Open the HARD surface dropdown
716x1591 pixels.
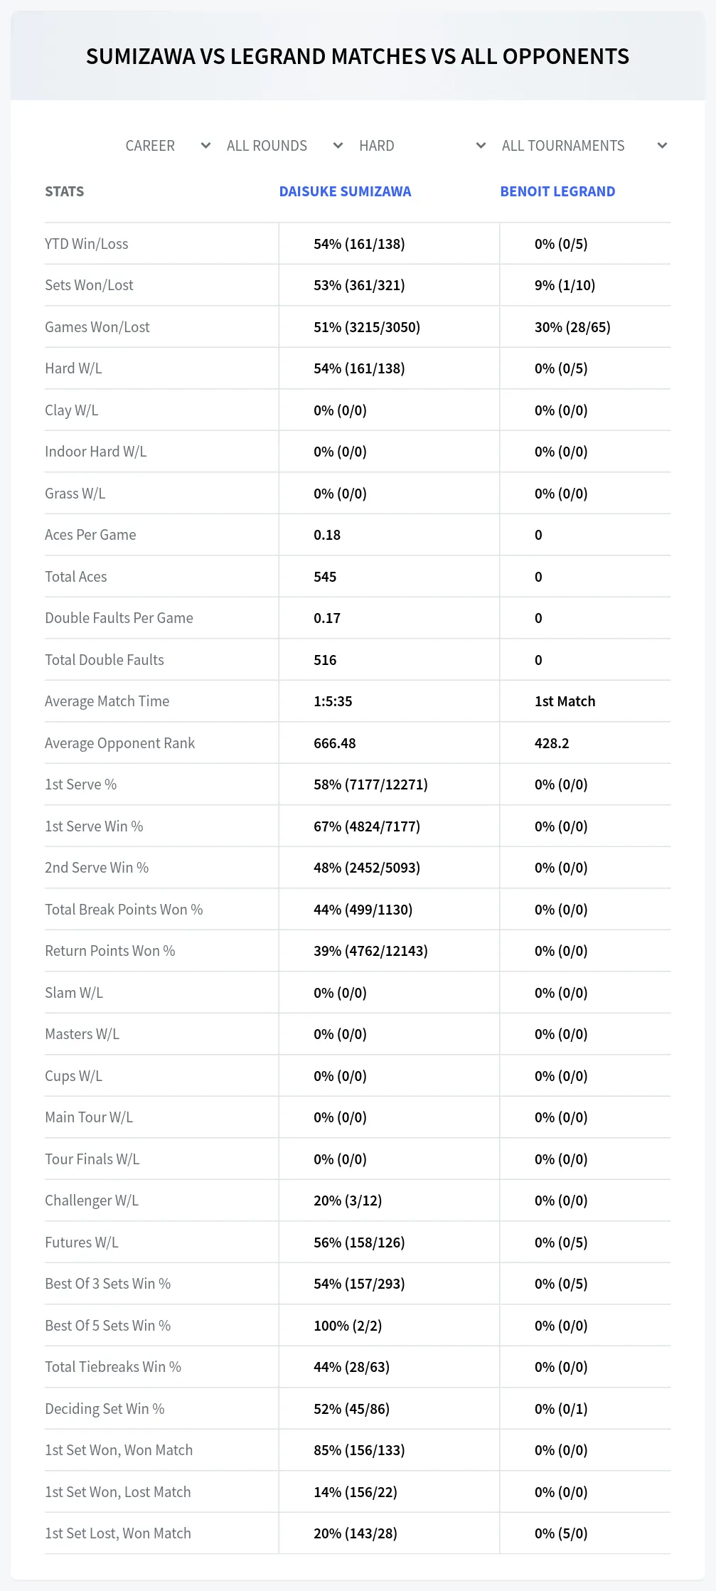click(x=421, y=146)
